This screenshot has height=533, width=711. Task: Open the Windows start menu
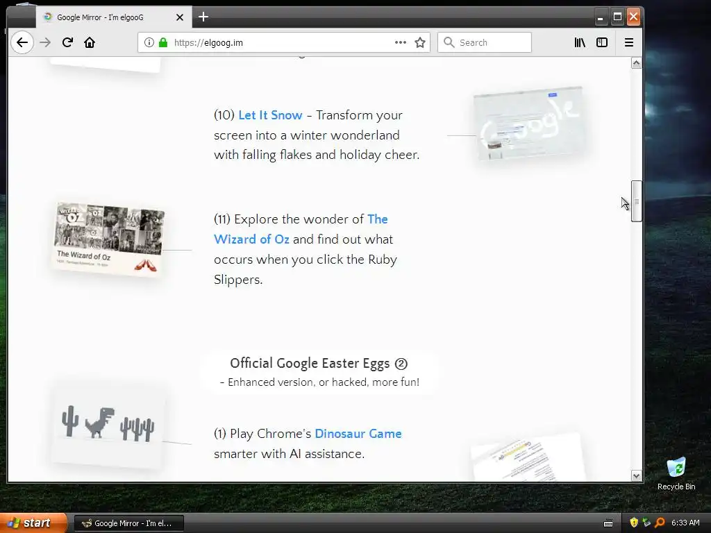pyautogui.click(x=33, y=523)
